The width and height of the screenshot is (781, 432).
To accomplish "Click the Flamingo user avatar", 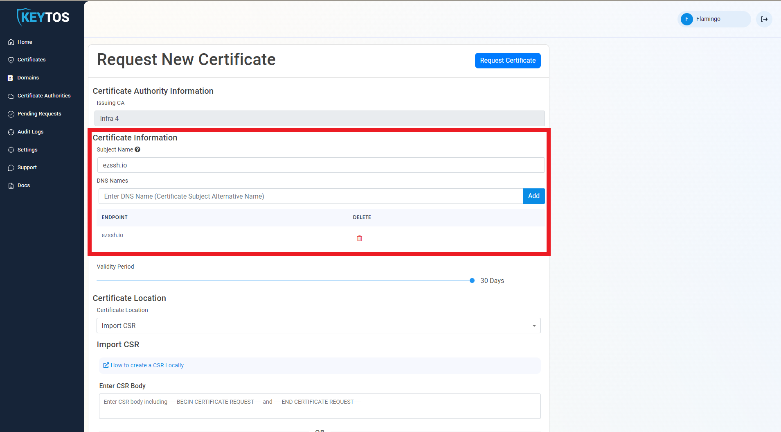I will (x=687, y=19).
